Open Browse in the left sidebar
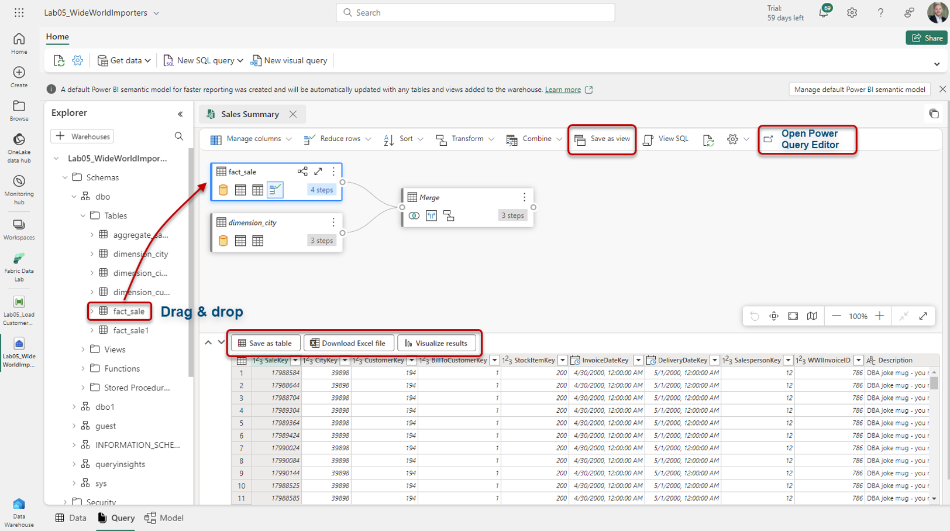 [x=19, y=110]
